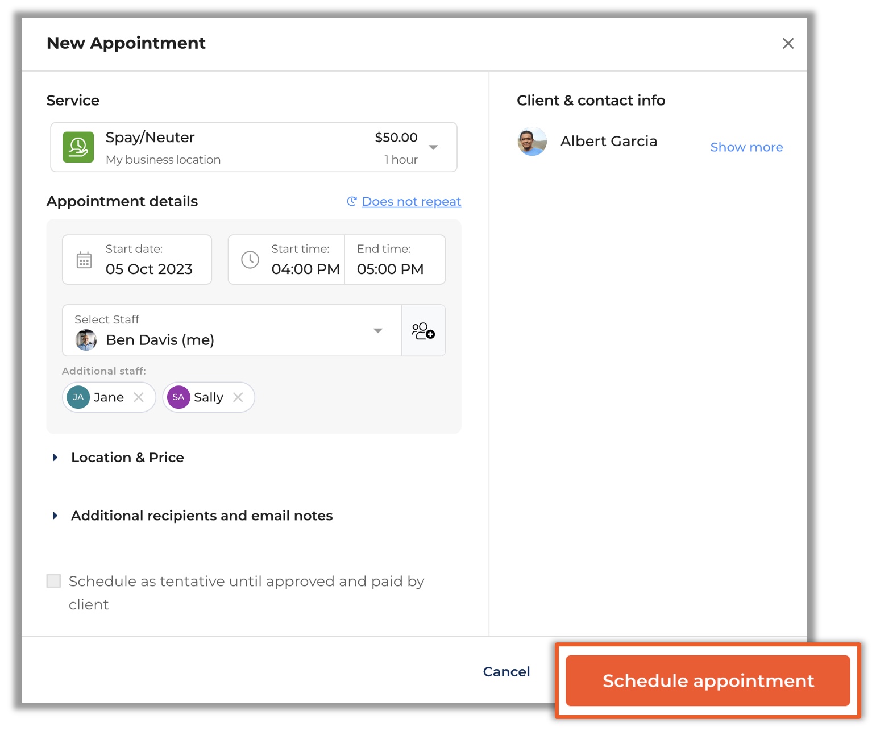Click the Cancel button
This screenshot has width=872, height=731.
506,671
